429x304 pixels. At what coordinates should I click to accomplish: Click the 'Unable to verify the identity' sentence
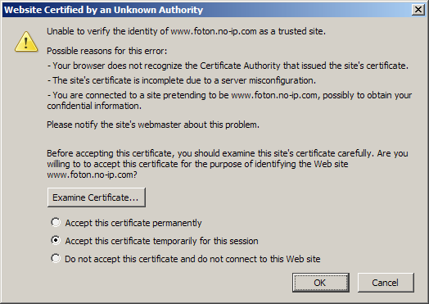(186, 31)
